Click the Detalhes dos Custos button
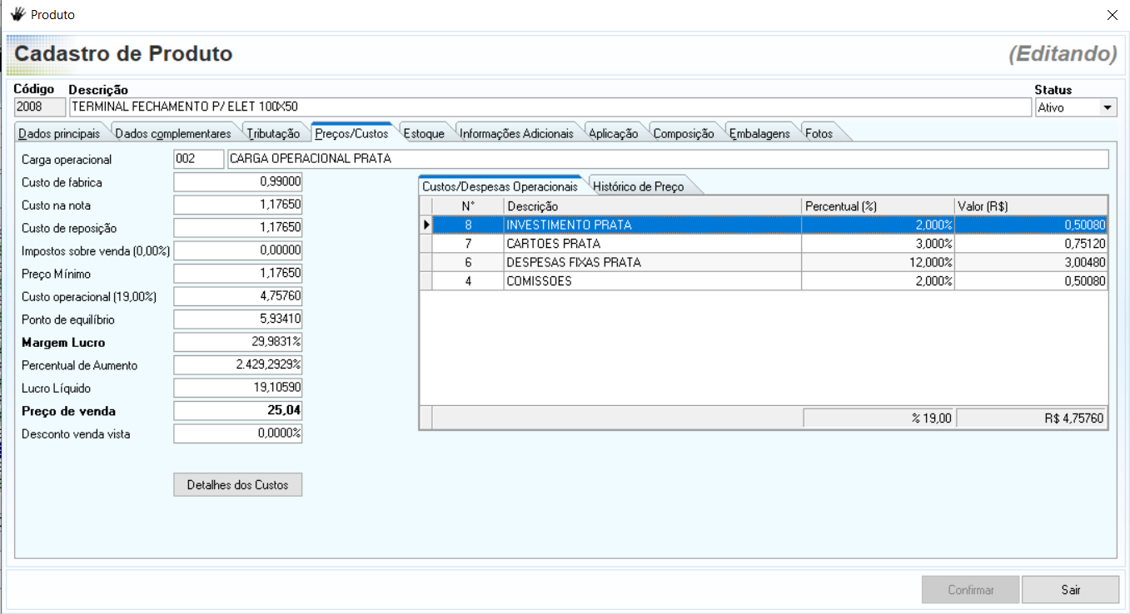 237,484
